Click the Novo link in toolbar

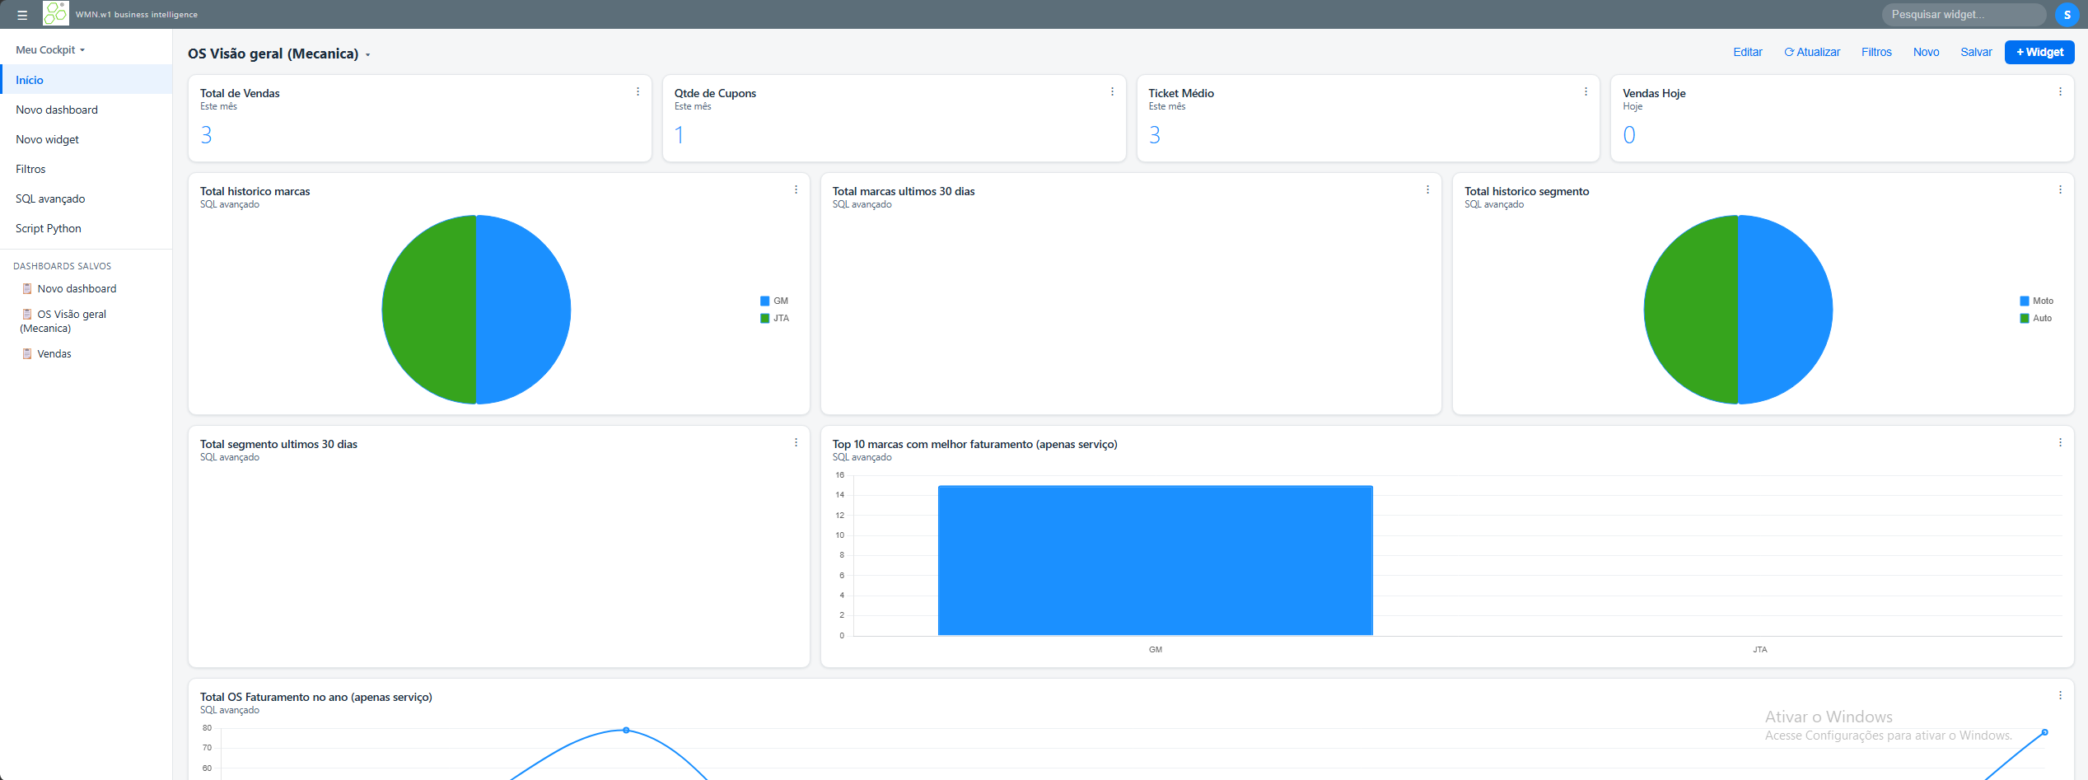pyautogui.click(x=1926, y=52)
